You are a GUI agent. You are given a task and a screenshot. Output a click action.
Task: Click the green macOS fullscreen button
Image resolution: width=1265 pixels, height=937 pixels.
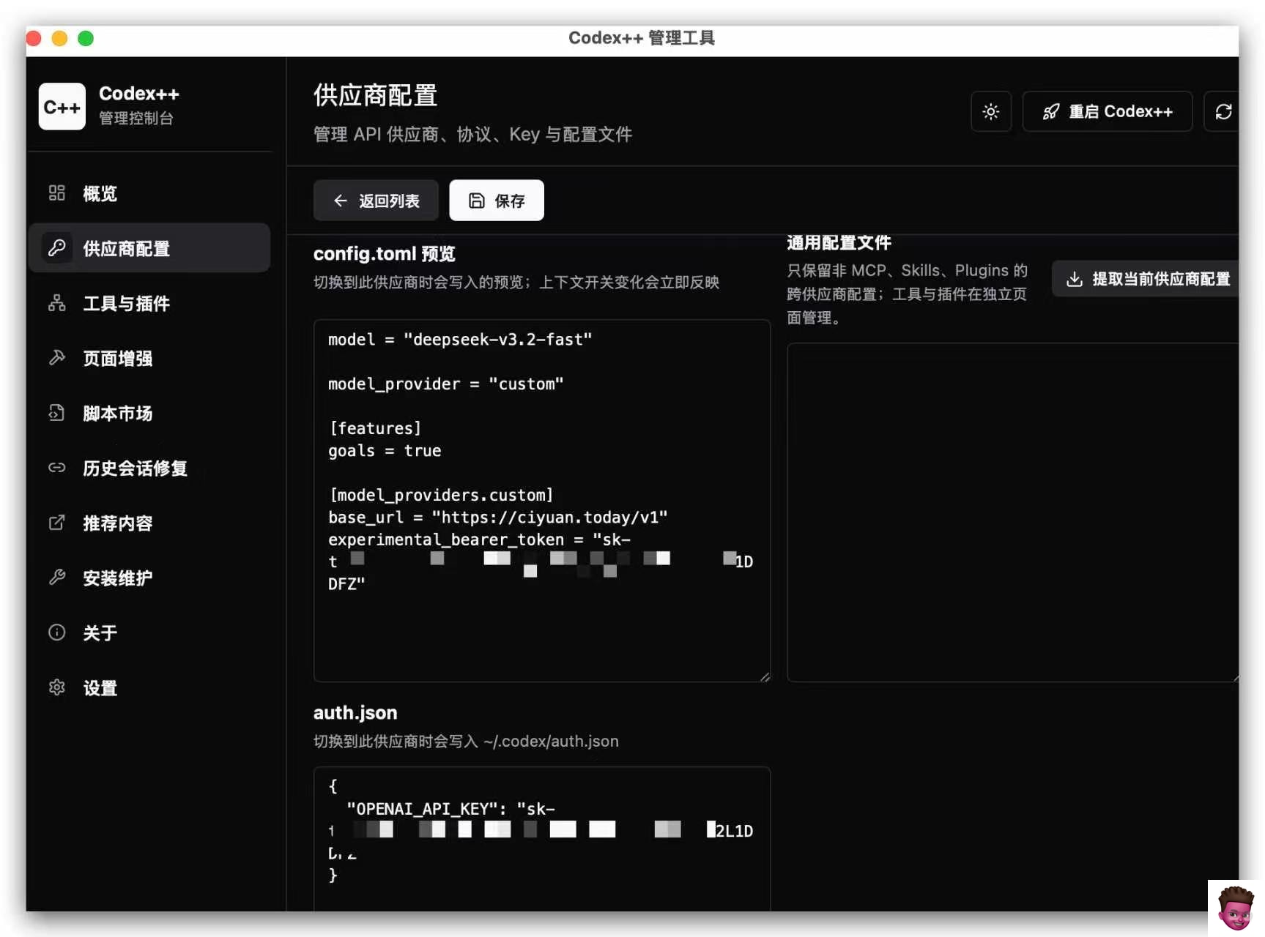pos(86,38)
